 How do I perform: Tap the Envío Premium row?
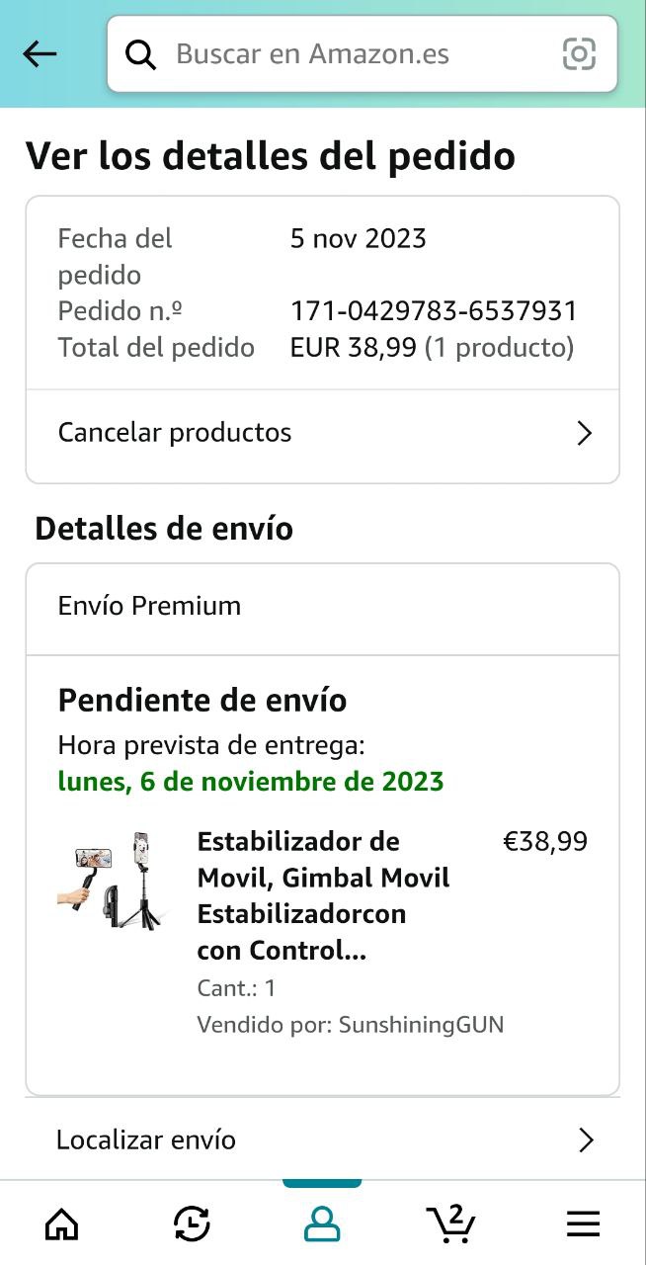tap(149, 606)
